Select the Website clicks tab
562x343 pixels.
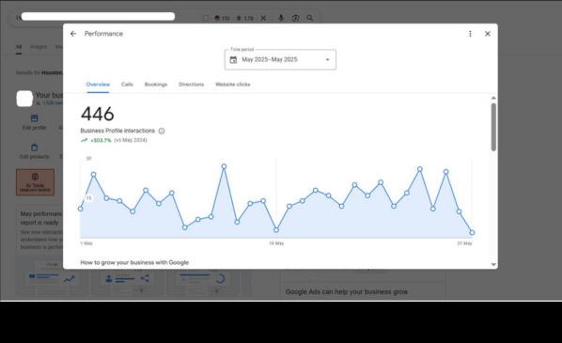(233, 85)
